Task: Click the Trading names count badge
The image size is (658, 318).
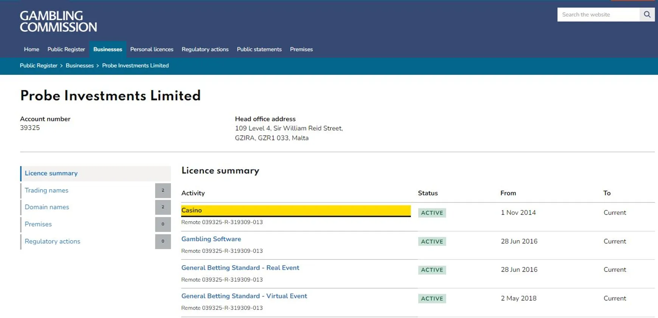Action: (163, 190)
